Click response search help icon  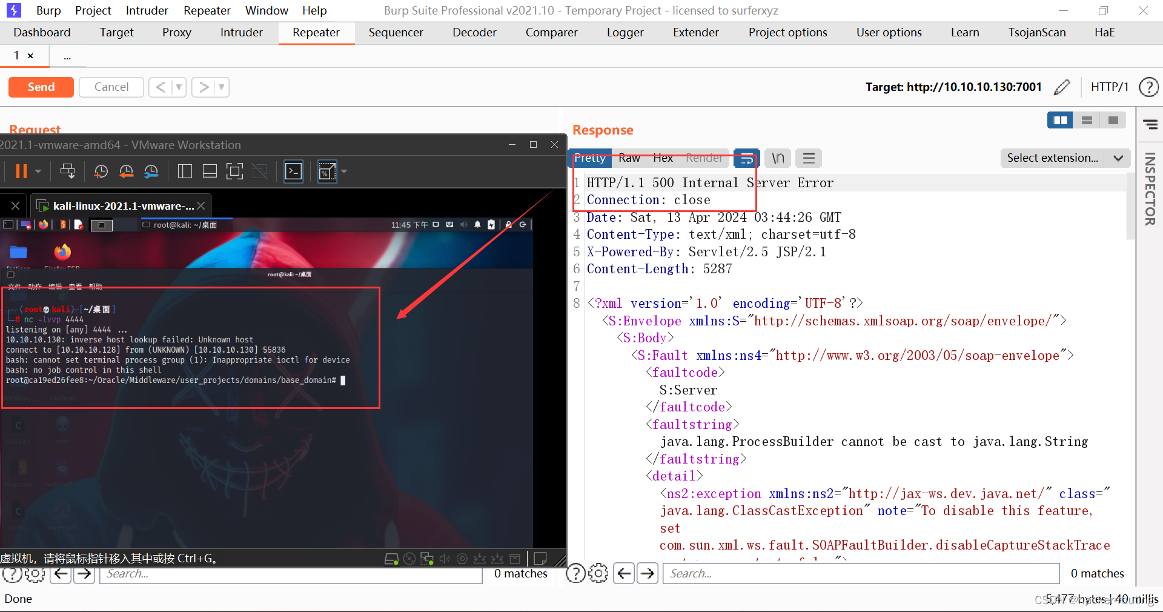tap(575, 573)
